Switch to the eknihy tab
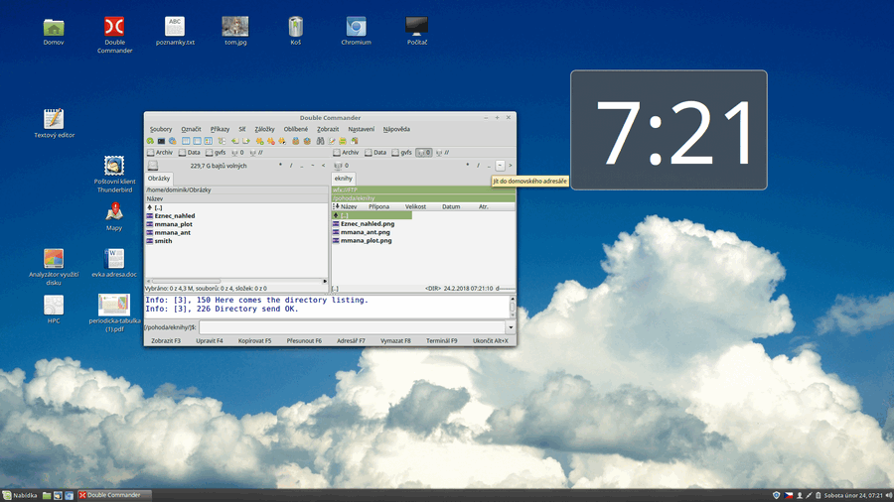 344,179
